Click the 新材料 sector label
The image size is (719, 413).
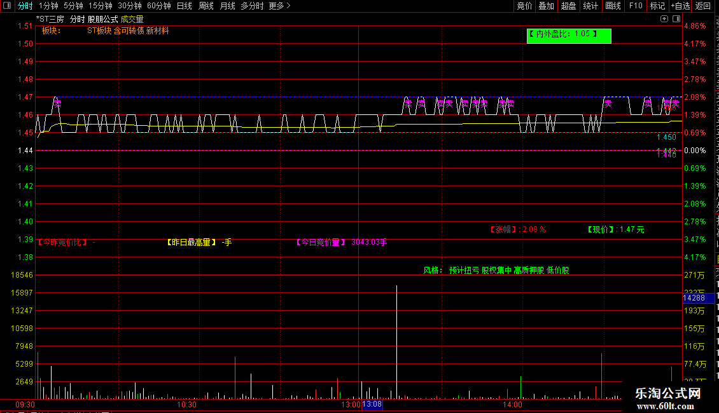pyautogui.click(x=158, y=30)
